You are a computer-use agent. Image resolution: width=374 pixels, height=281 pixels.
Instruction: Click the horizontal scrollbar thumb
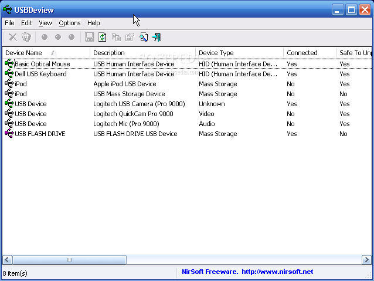pos(69,259)
